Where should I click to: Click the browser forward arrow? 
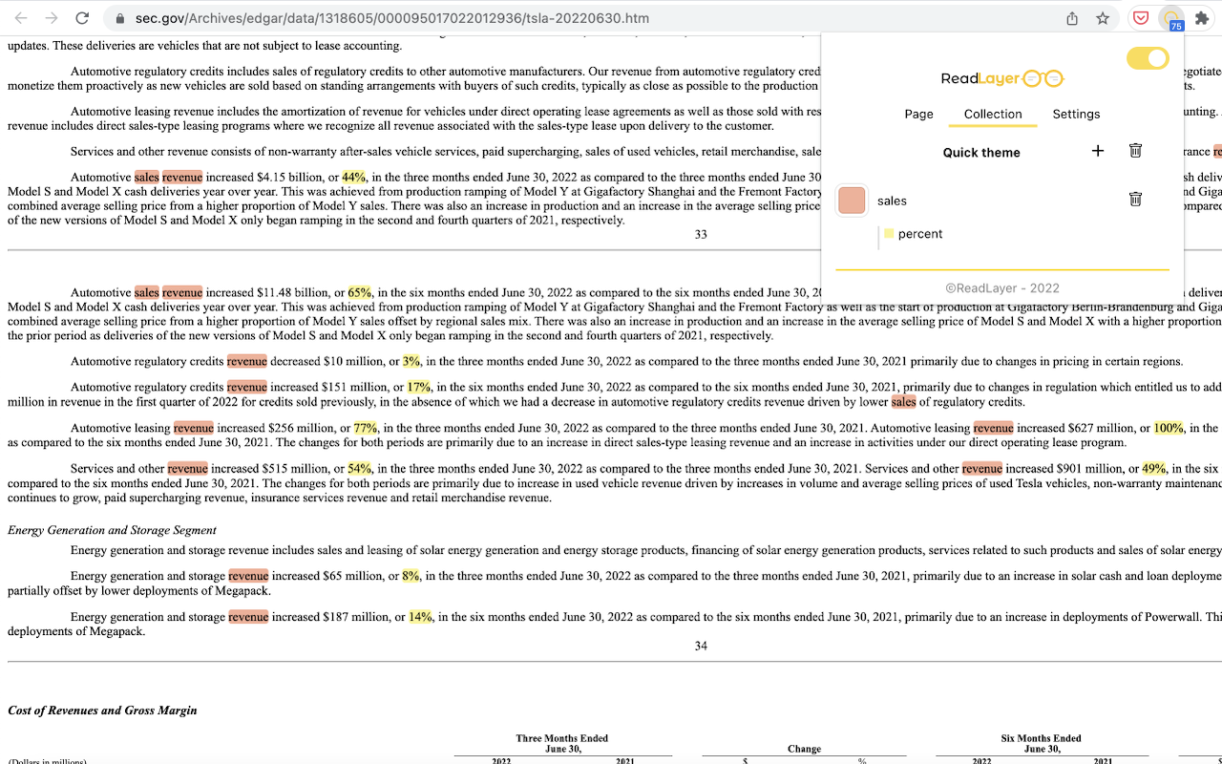coord(52,18)
